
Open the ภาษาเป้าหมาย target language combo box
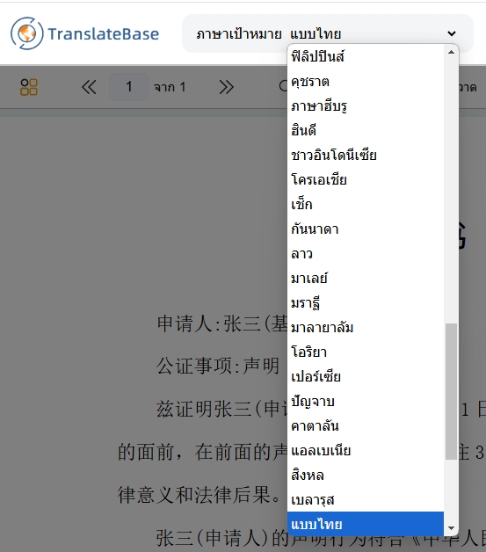pyautogui.click(x=327, y=33)
